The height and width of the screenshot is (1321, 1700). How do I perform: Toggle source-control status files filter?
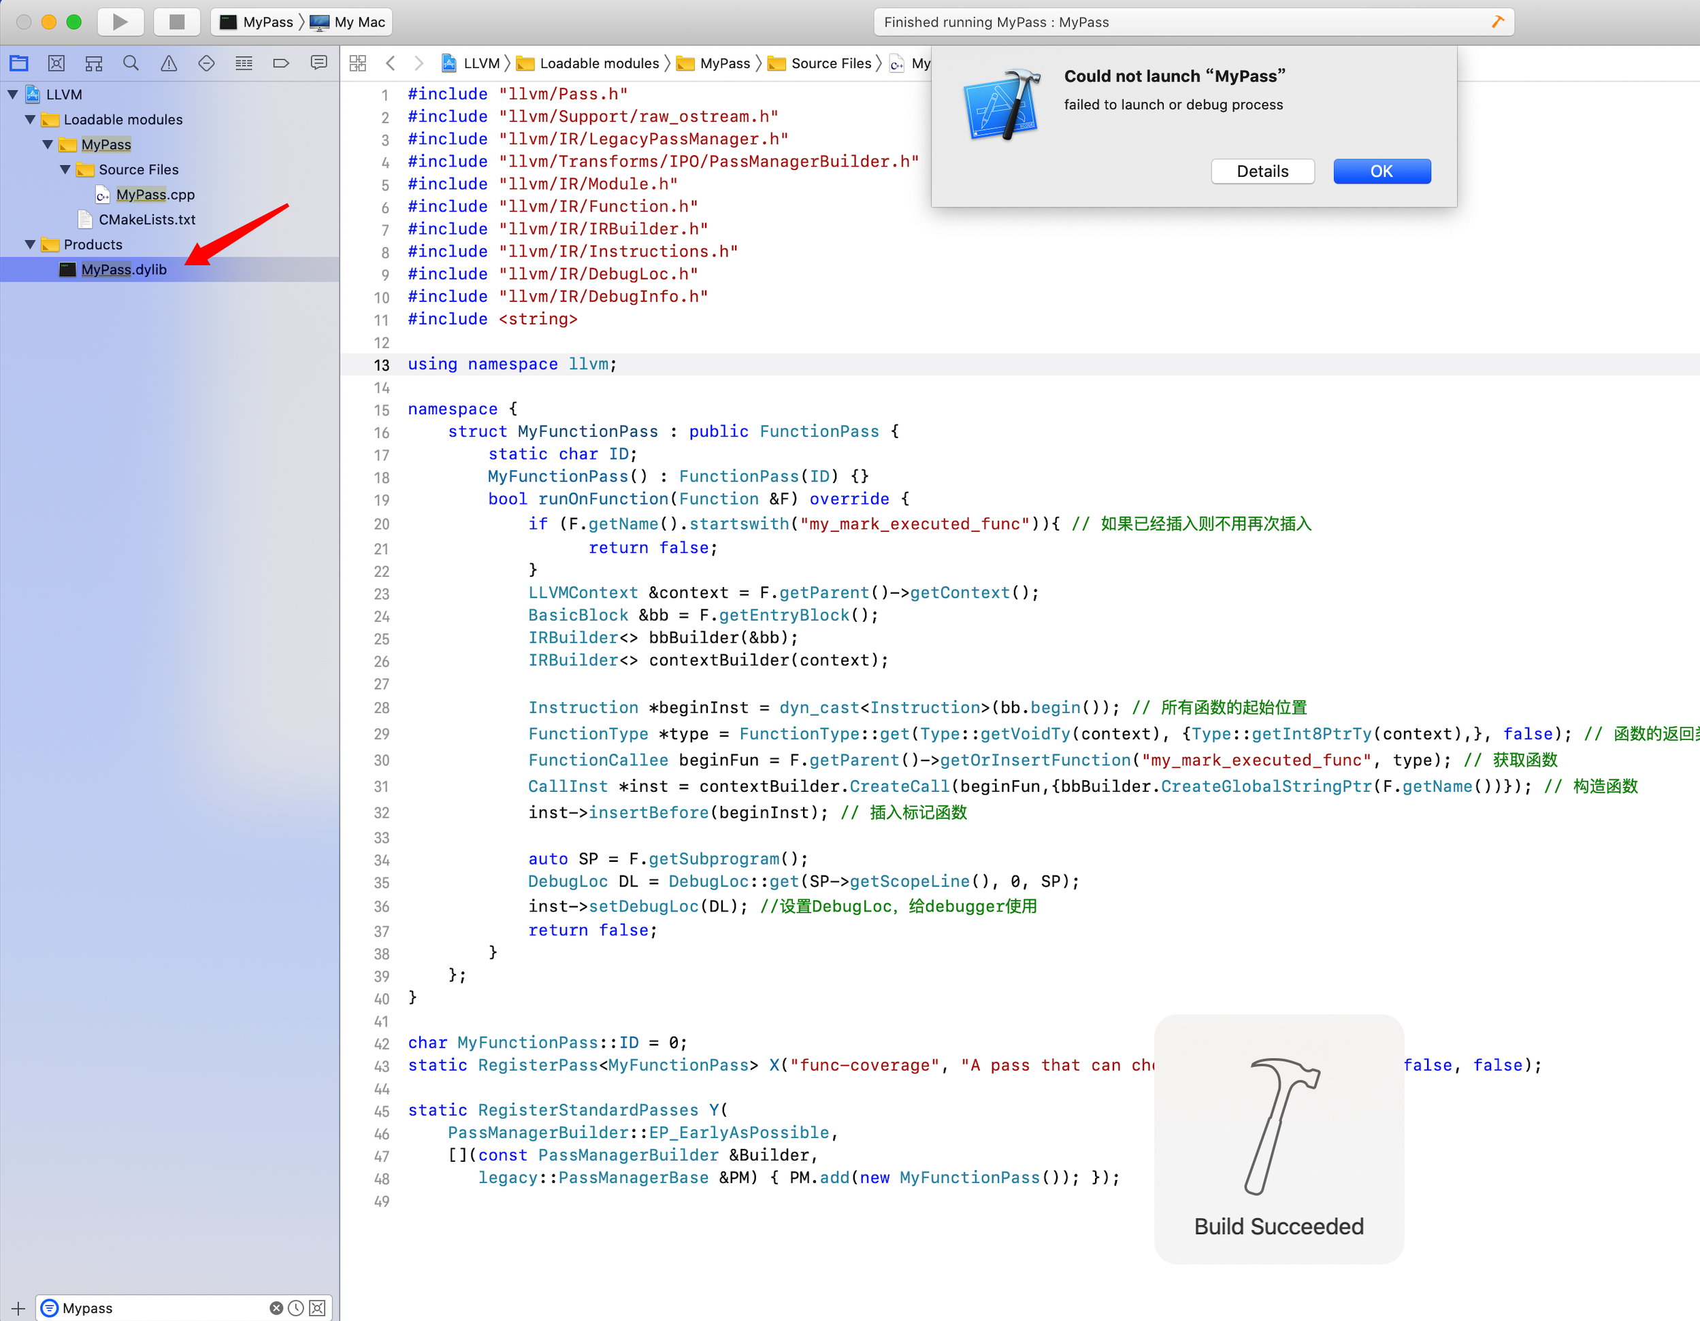(317, 1308)
